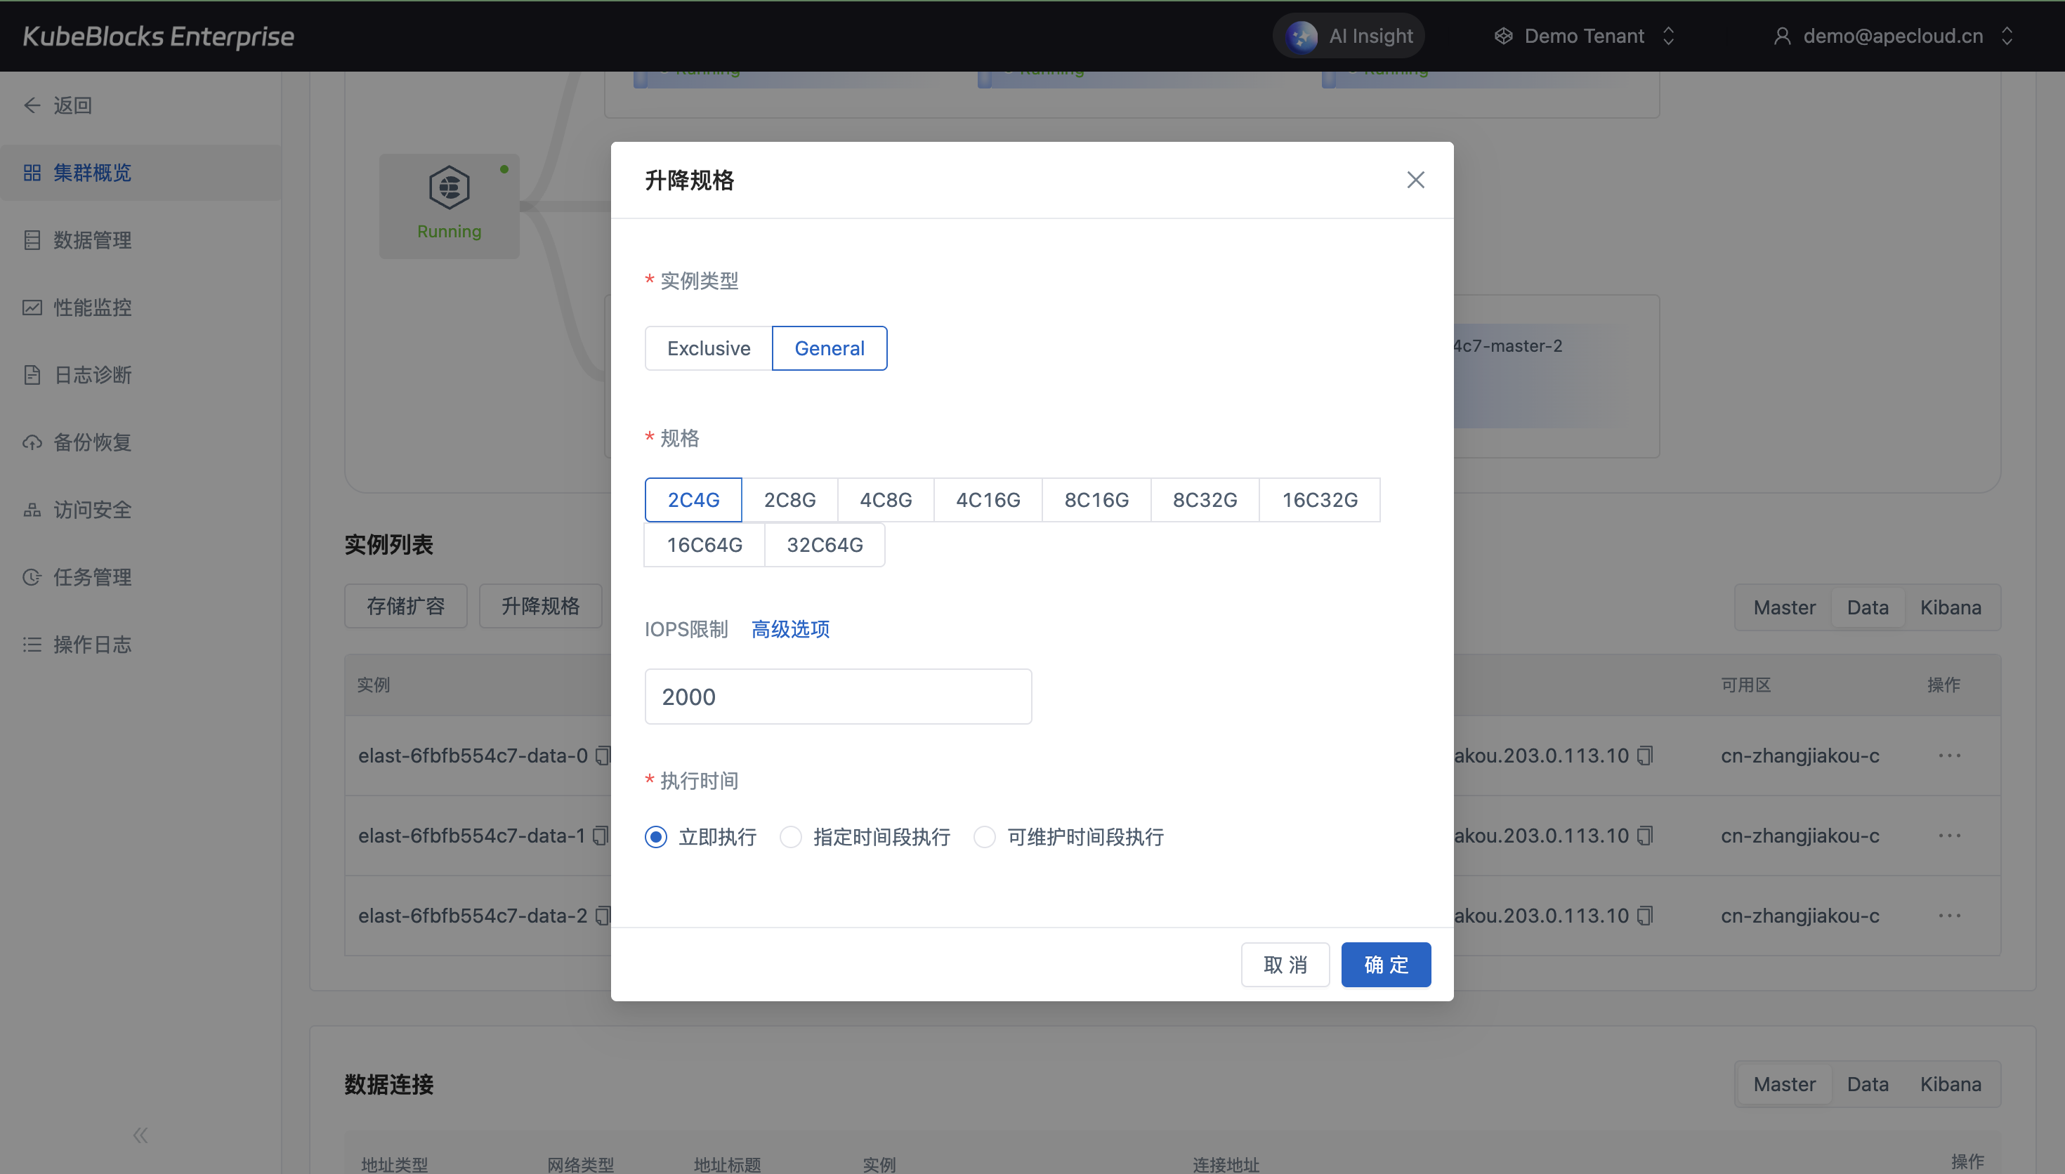Viewport: 2065px width, 1174px height.
Task: Select the 可维护时间段执行 radio option
Action: [x=985, y=837]
